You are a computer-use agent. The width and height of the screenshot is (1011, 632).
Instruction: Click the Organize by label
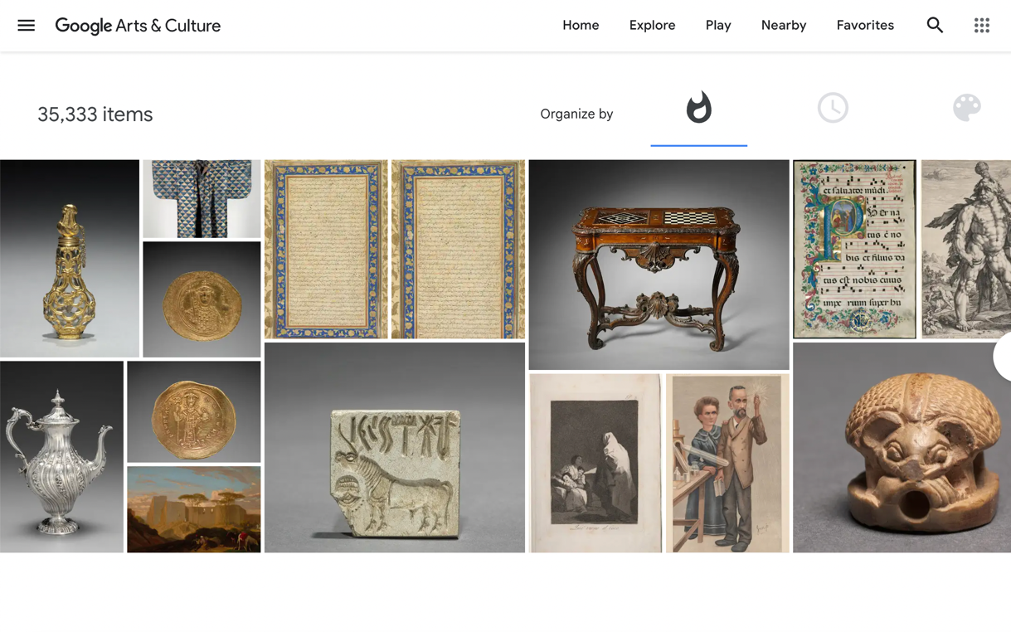pos(576,114)
